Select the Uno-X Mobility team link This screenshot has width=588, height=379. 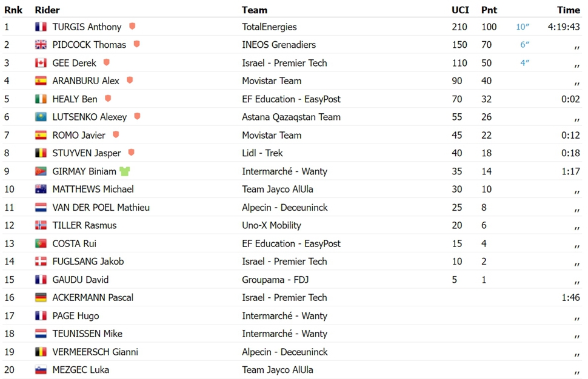click(x=272, y=225)
